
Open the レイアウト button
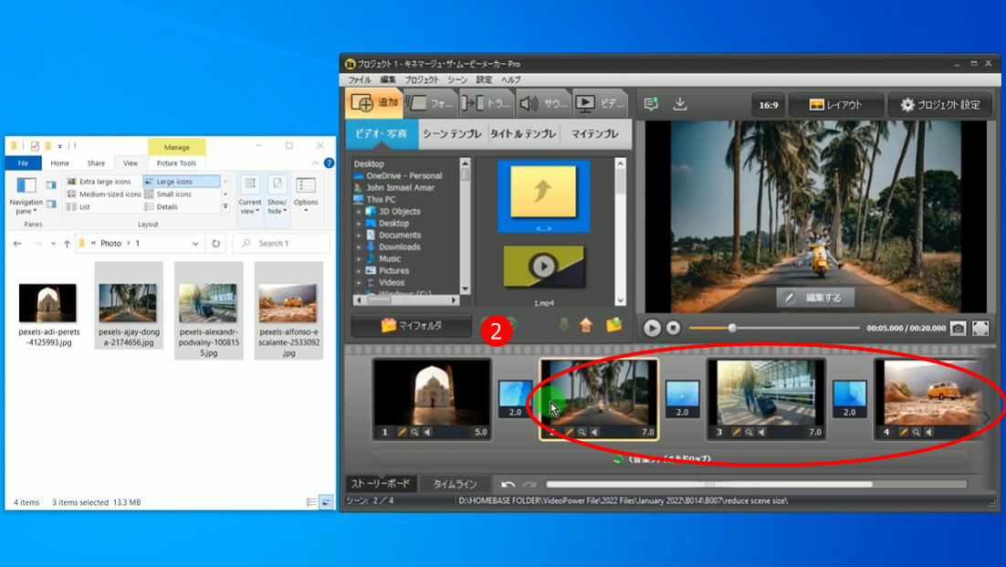pyautogui.click(x=835, y=105)
